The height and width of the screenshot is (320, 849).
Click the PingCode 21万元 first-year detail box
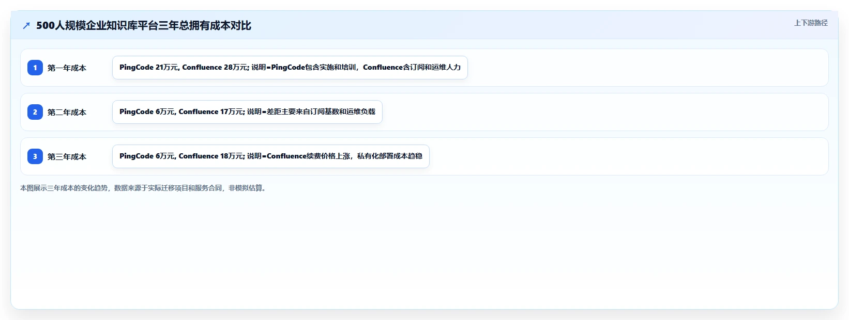click(290, 68)
